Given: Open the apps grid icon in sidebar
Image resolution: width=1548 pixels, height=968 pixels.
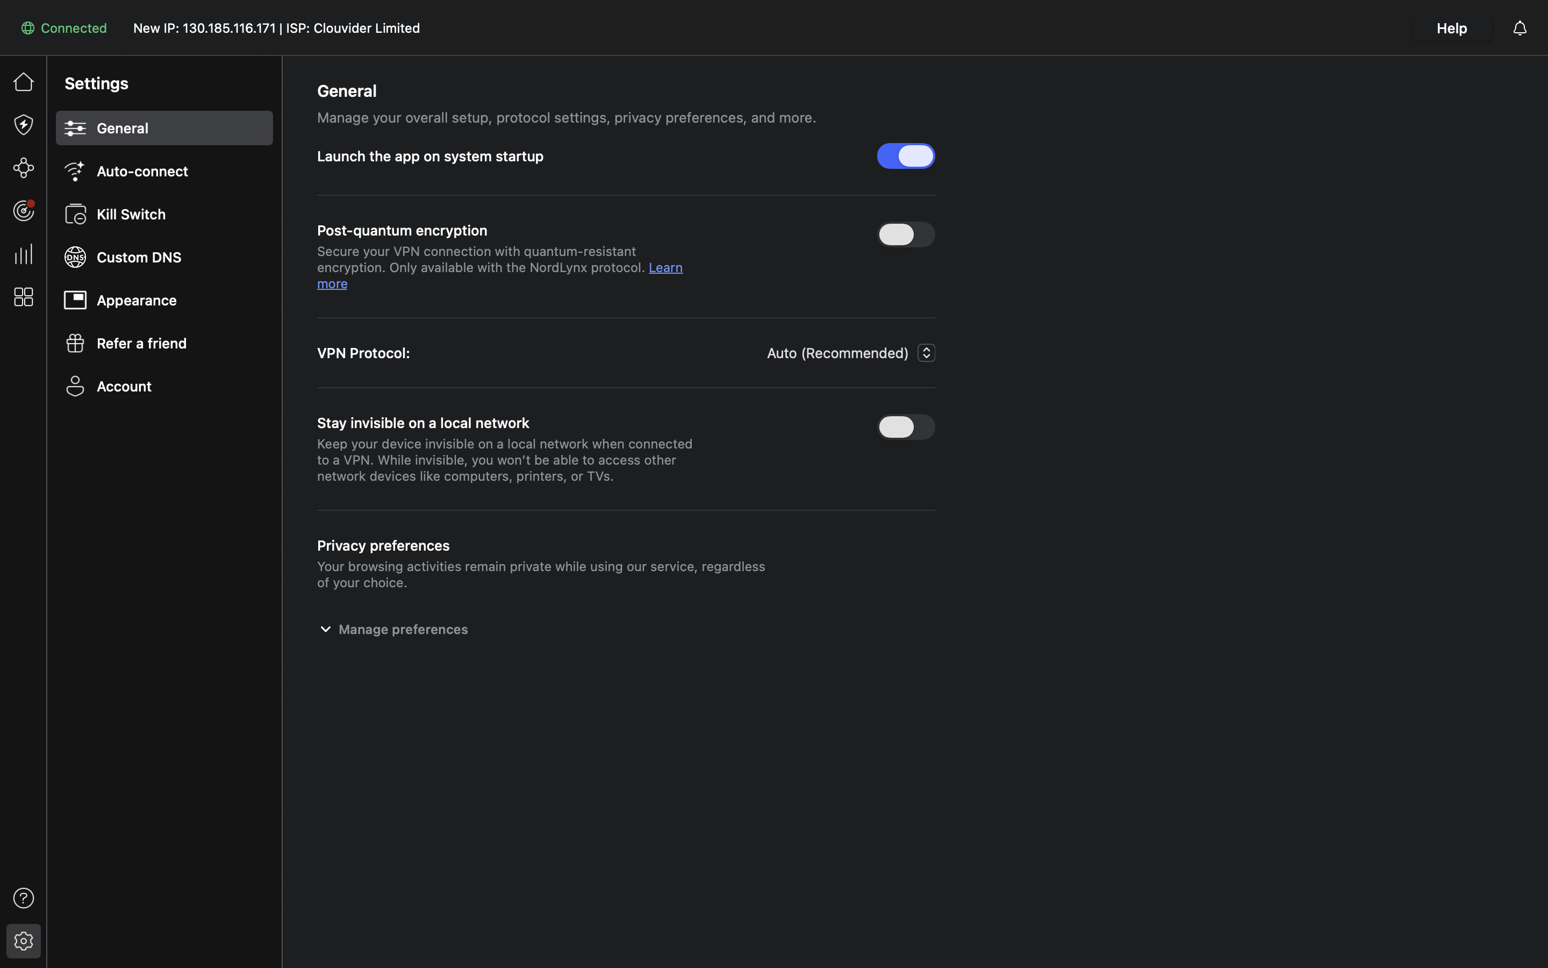Looking at the screenshot, I should coord(24,296).
